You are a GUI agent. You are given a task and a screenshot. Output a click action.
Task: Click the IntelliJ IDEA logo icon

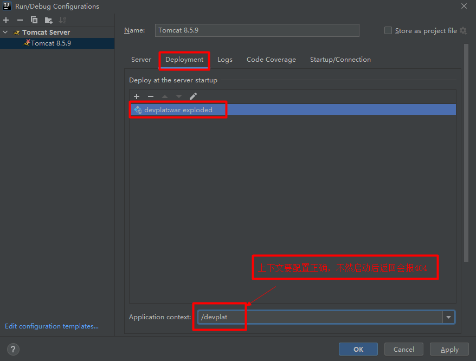point(7,6)
